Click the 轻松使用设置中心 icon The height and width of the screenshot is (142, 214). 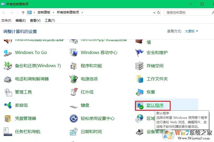73,118
